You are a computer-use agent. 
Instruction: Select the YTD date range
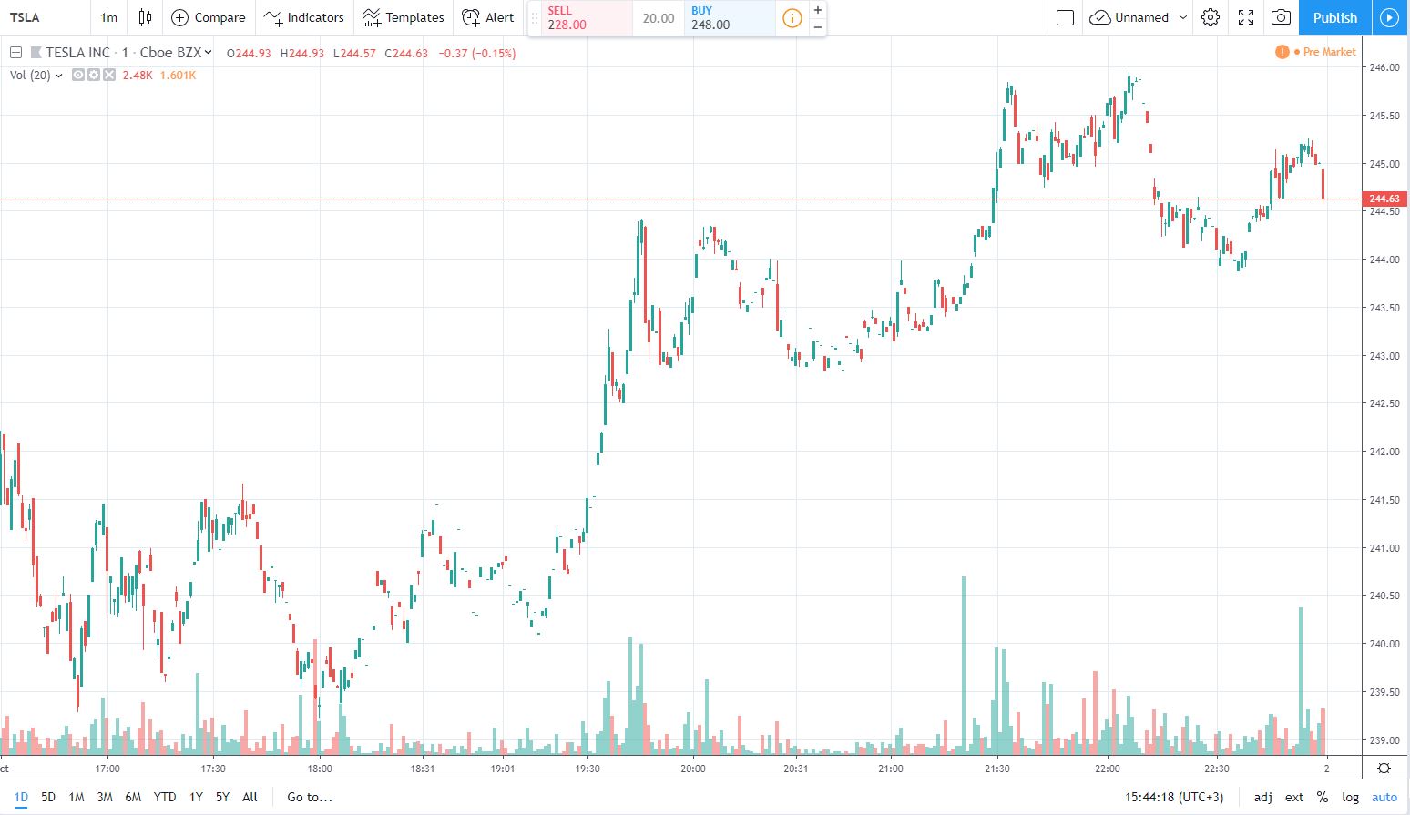pyautogui.click(x=165, y=797)
